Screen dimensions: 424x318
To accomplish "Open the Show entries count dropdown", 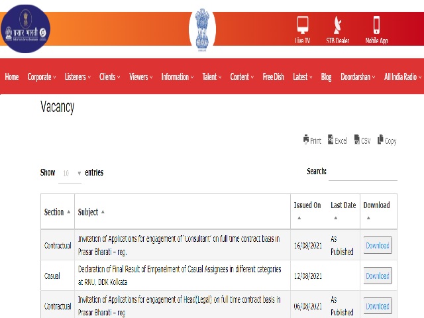I will [70, 174].
